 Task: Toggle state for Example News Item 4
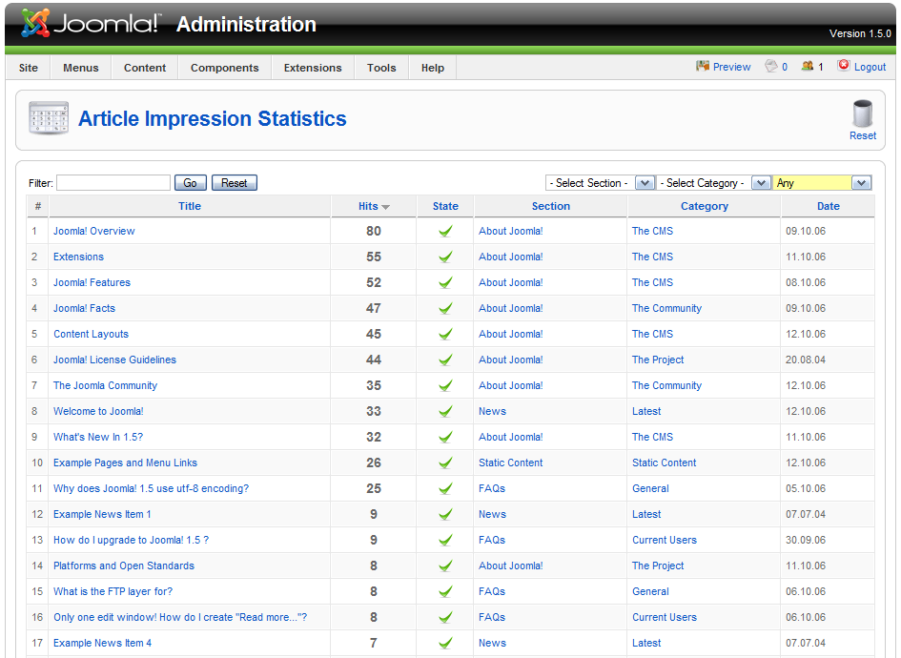(445, 643)
